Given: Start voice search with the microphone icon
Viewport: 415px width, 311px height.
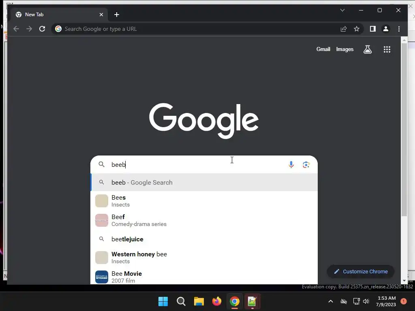Looking at the screenshot, I should [x=291, y=164].
